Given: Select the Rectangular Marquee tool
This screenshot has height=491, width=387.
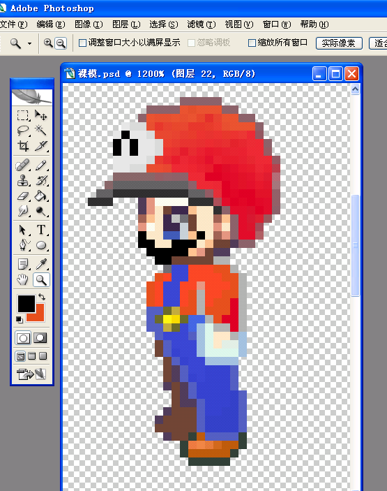Looking at the screenshot, I should 23,115.
